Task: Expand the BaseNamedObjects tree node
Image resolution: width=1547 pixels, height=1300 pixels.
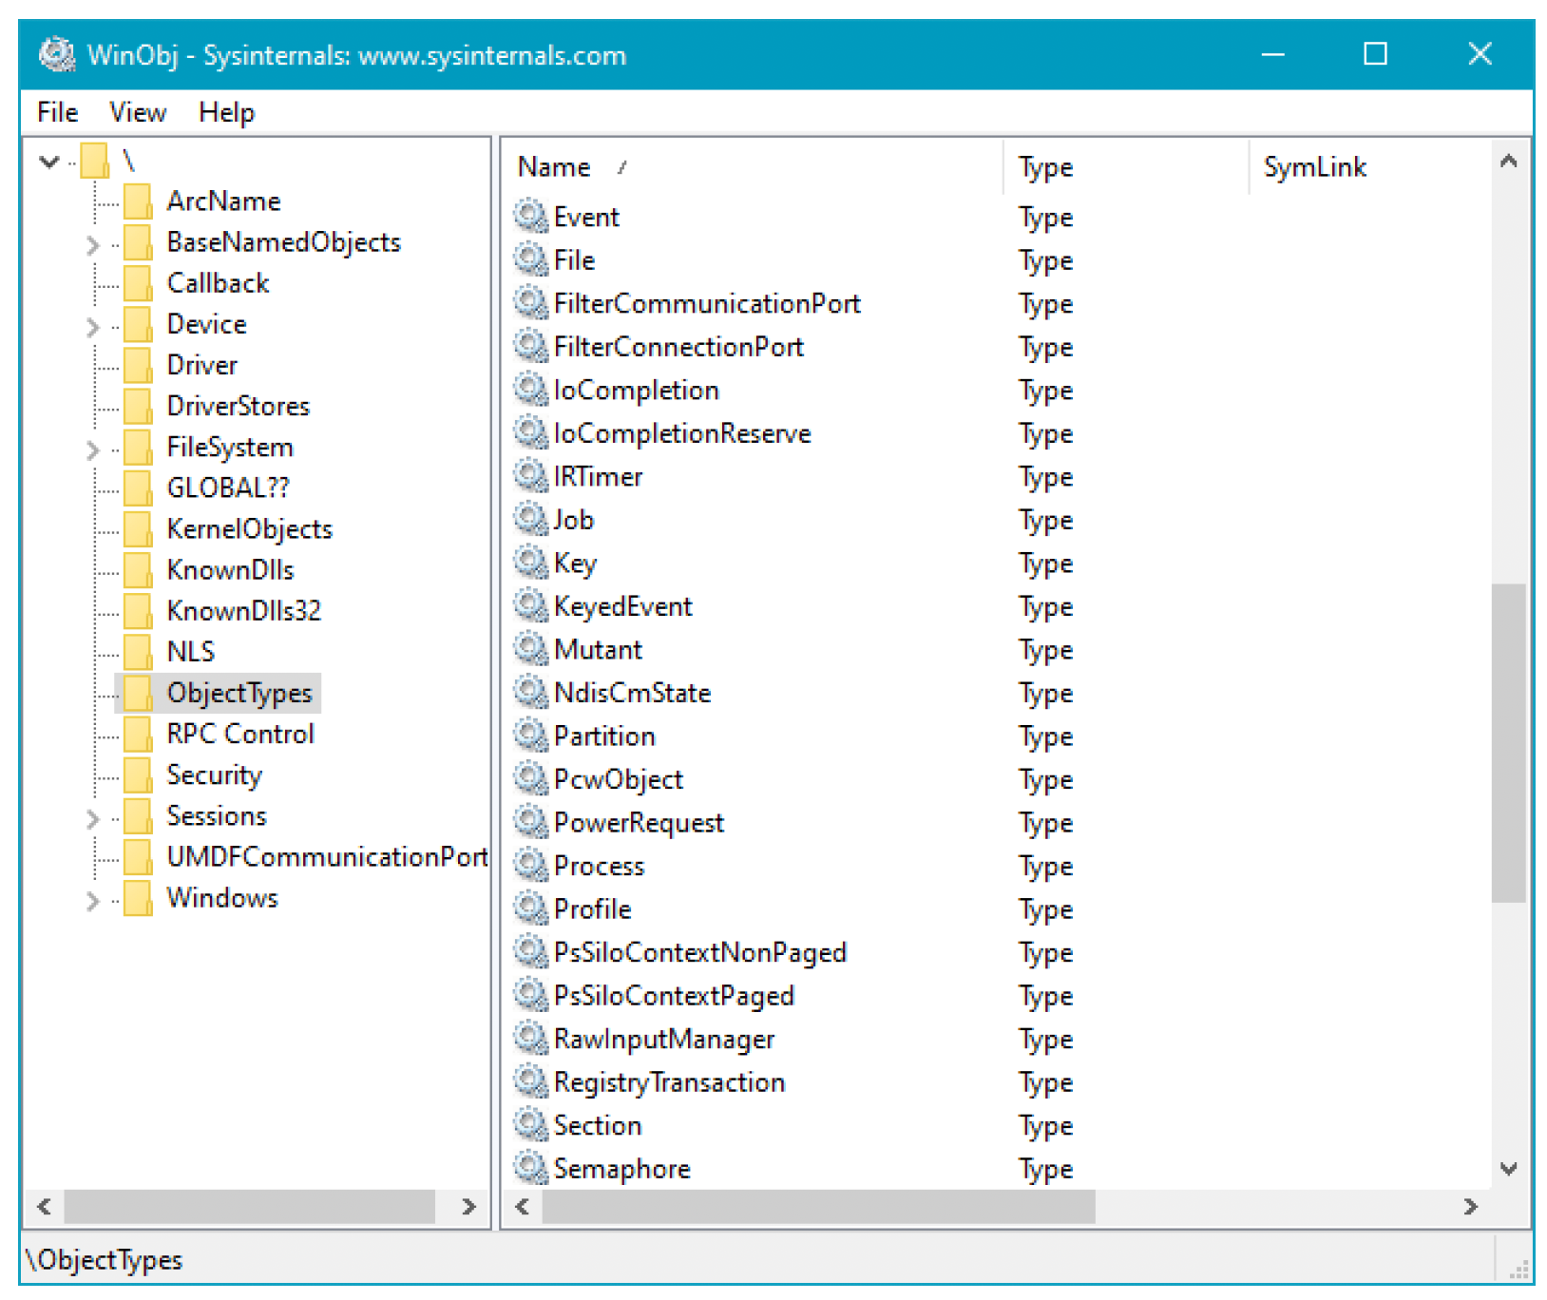Action: pyautogui.click(x=92, y=244)
